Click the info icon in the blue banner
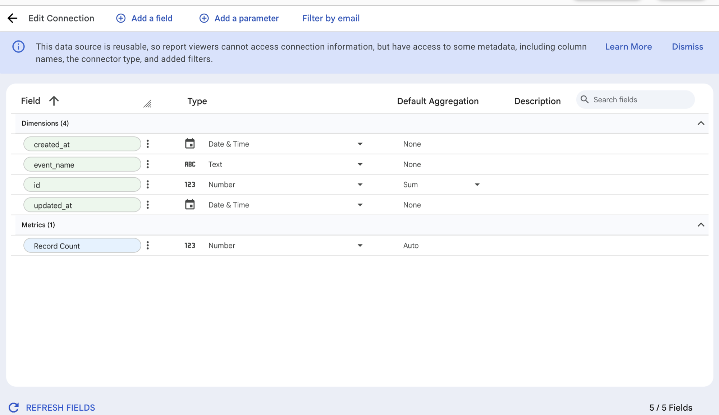 [19, 47]
